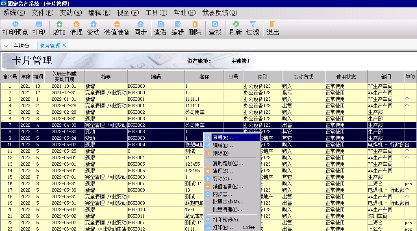Click the 年度 column header
This screenshot has height=231, width=417.
pyautogui.click(x=26, y=77)
